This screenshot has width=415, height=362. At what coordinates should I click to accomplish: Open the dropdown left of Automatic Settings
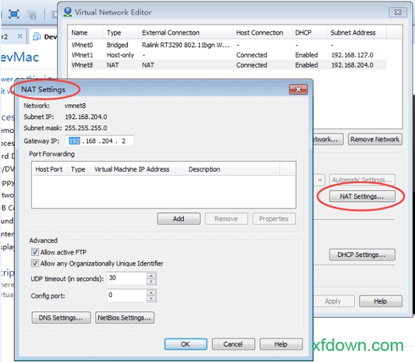320,179
